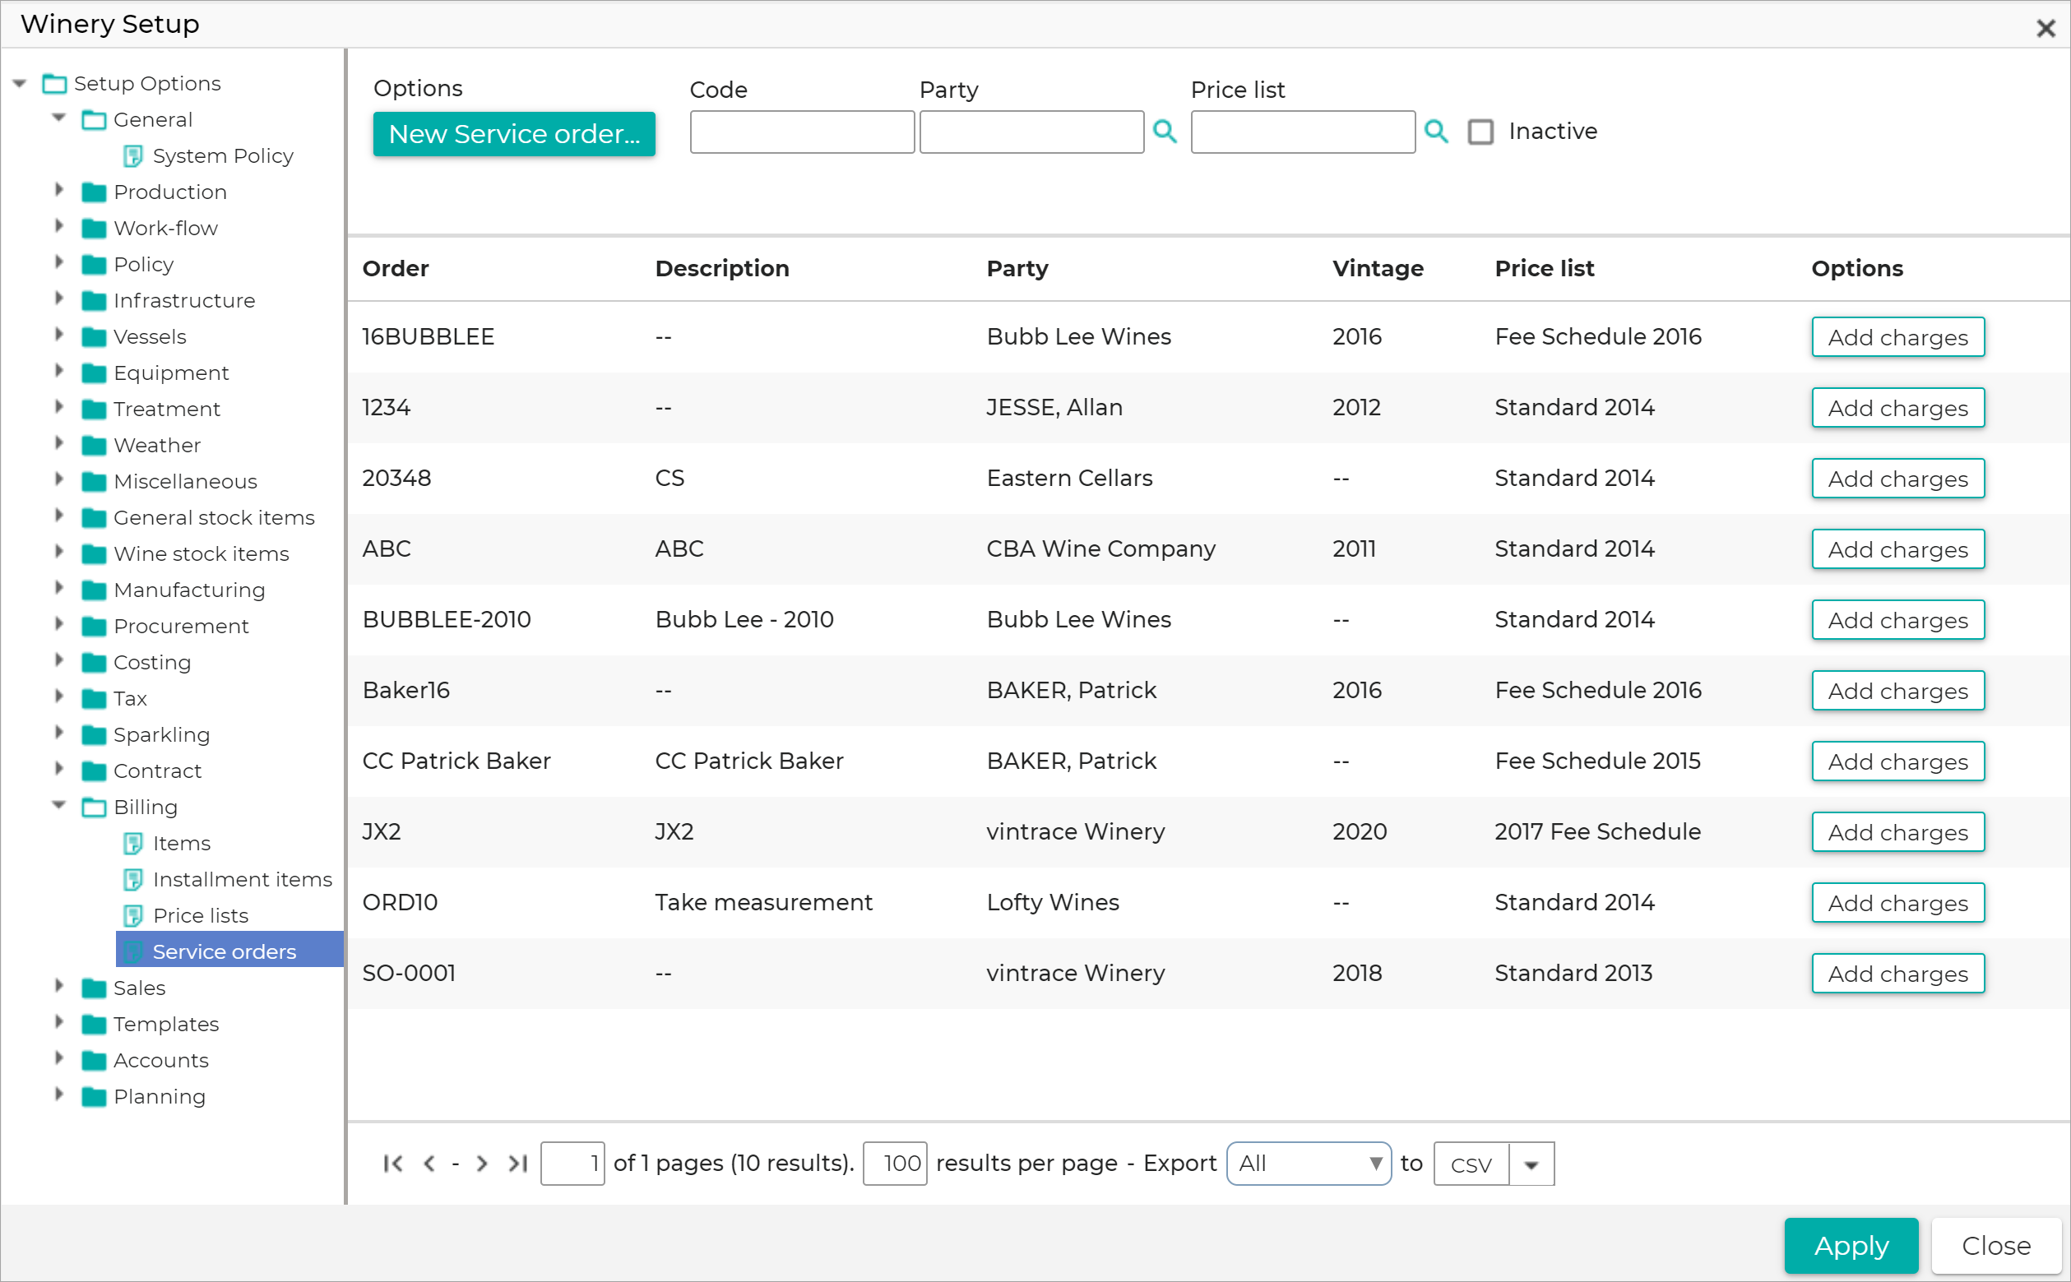The width and height of the screenshot is (2071, 1282).
Task: Expand the Planning folder arrow
Action: [x=59, y=1095]
